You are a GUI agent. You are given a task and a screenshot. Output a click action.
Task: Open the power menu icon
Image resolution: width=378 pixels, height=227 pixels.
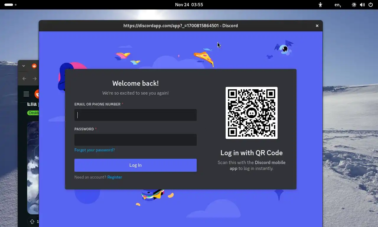coord(371,5)
